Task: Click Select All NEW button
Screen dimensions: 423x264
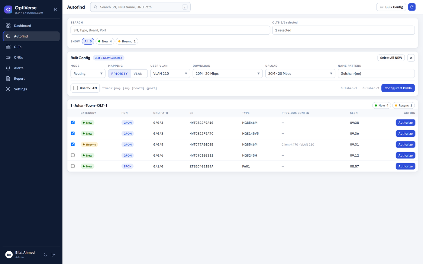Action: coord(391,58)
